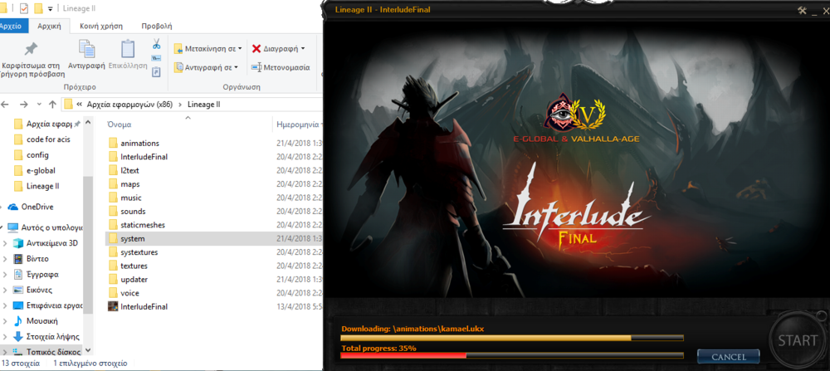The image size is (830, 371).
Task: Open Βίντεο folder in sidebar
Action: tap(31, 259)
